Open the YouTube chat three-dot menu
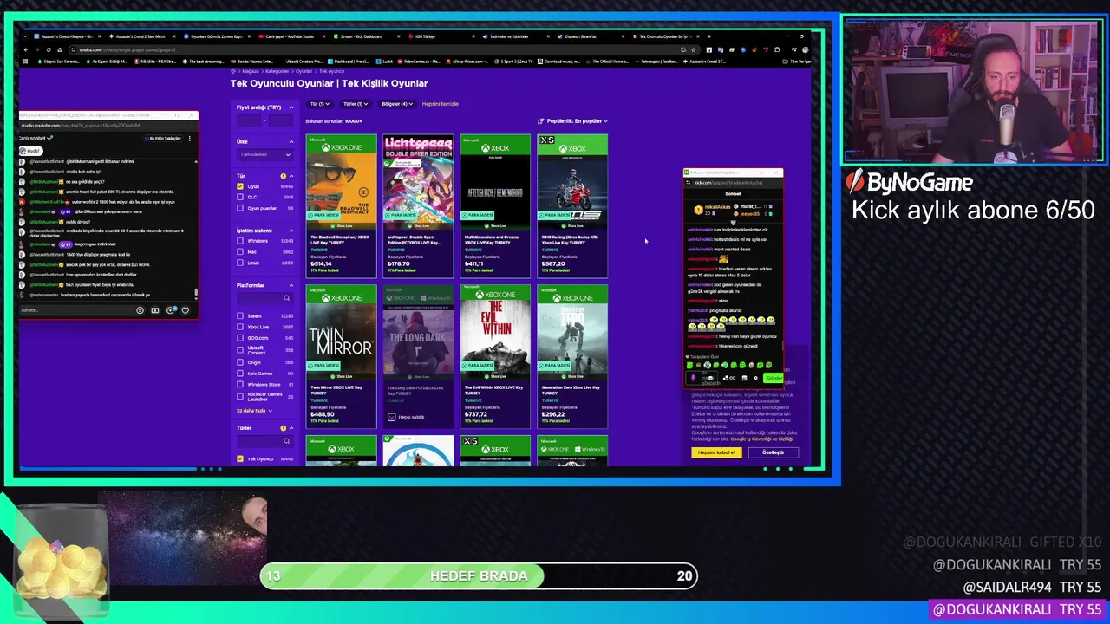Image resolution: width=1110 pixels, height=624 pixels. tap(189, 139)
